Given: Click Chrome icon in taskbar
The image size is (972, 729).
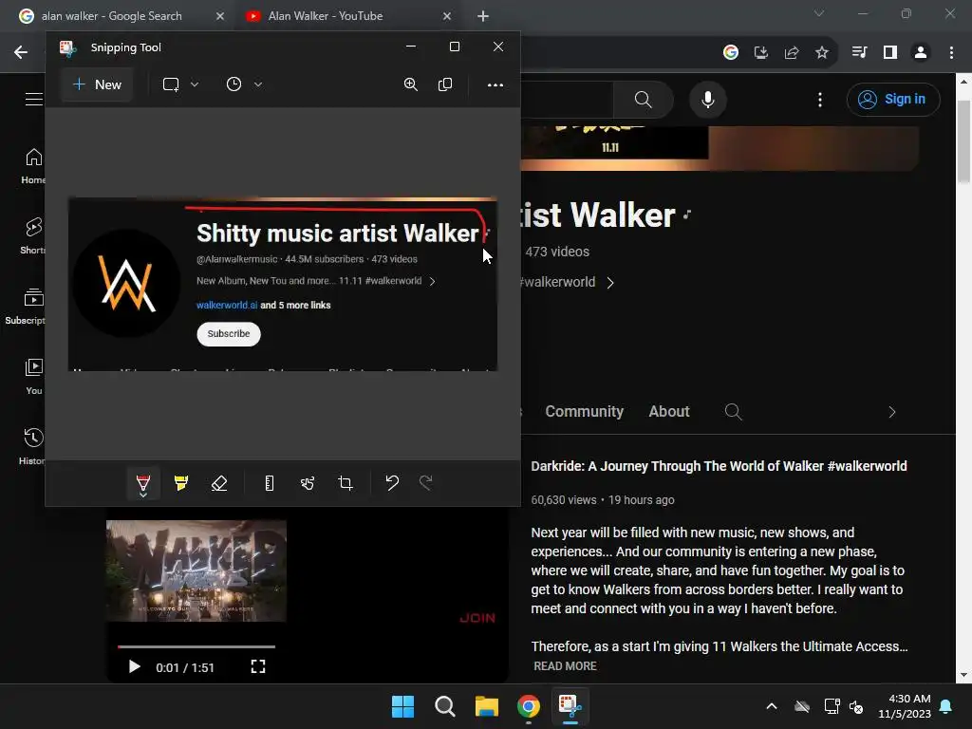Looking at the screenshot, I should click(528, 706).
